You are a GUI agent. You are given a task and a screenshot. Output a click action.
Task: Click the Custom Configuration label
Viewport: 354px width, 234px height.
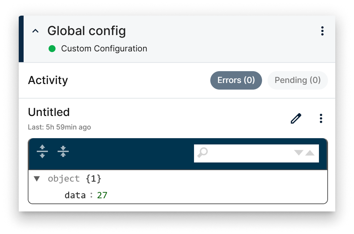pos(104,49)
